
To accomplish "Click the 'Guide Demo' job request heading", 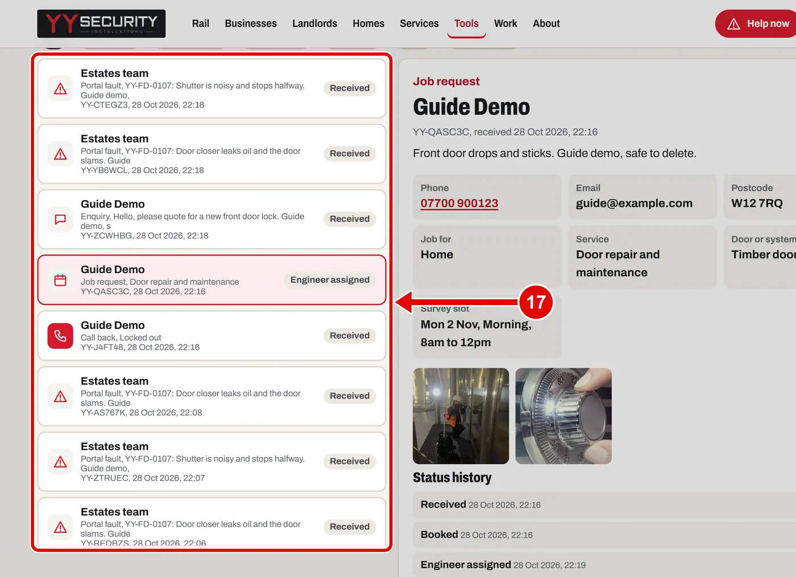I will click(471, 107).
